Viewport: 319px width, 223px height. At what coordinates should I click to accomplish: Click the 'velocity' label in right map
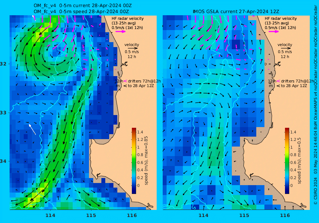285,45
